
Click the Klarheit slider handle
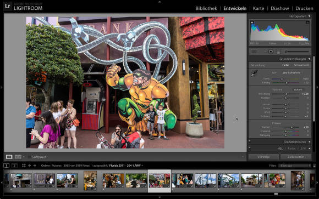[291, 127]
